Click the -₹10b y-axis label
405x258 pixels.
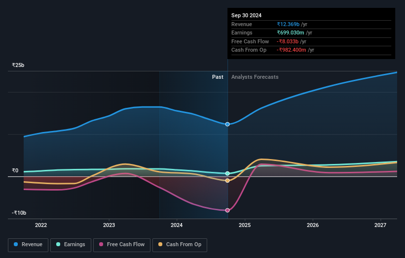(x=19, y=213)
